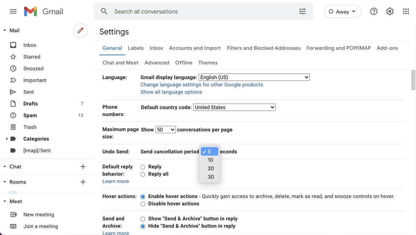Open the Default country code dropdown
The image size is (416, 235).
[x=234, y=108]
